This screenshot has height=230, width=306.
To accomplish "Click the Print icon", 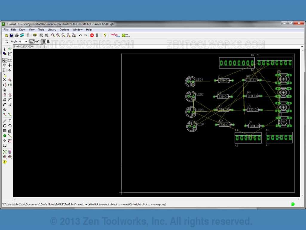I will (17, 35).
